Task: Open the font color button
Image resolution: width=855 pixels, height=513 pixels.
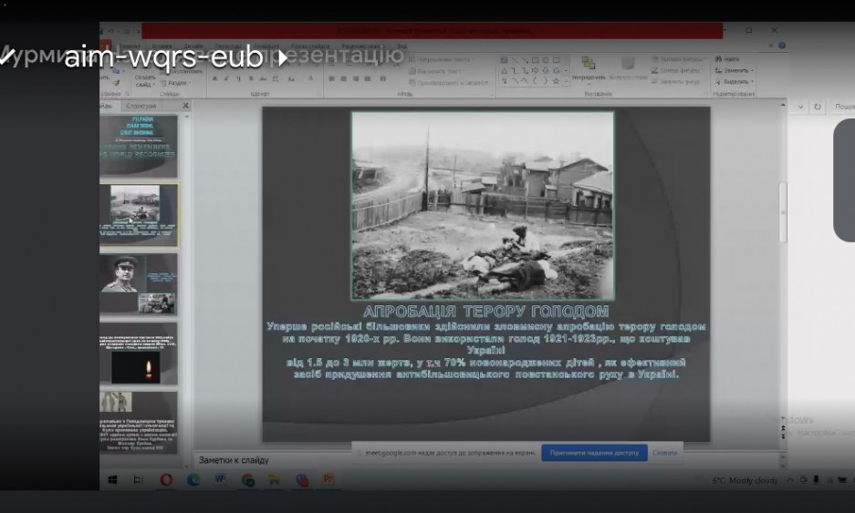Action: tap(311, 79)
